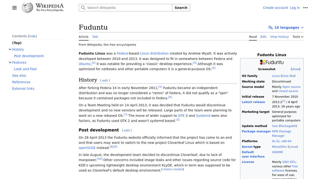Click the Package manager label link
The image size is (320, 179).
[x=256, y=131]
